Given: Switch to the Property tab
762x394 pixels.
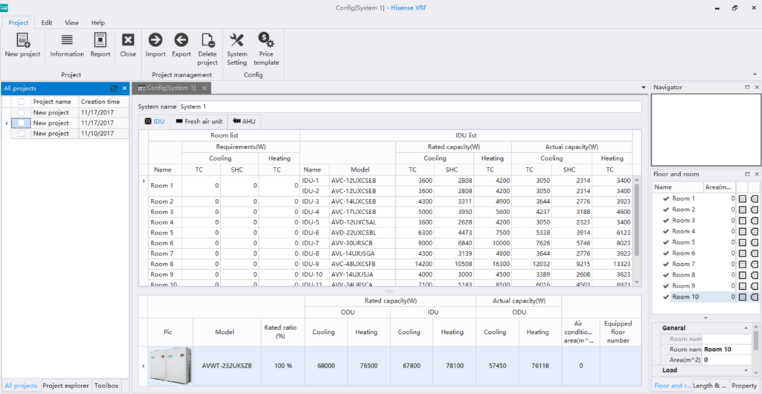Looking at the screenshot, I should (x=744, y=386).
